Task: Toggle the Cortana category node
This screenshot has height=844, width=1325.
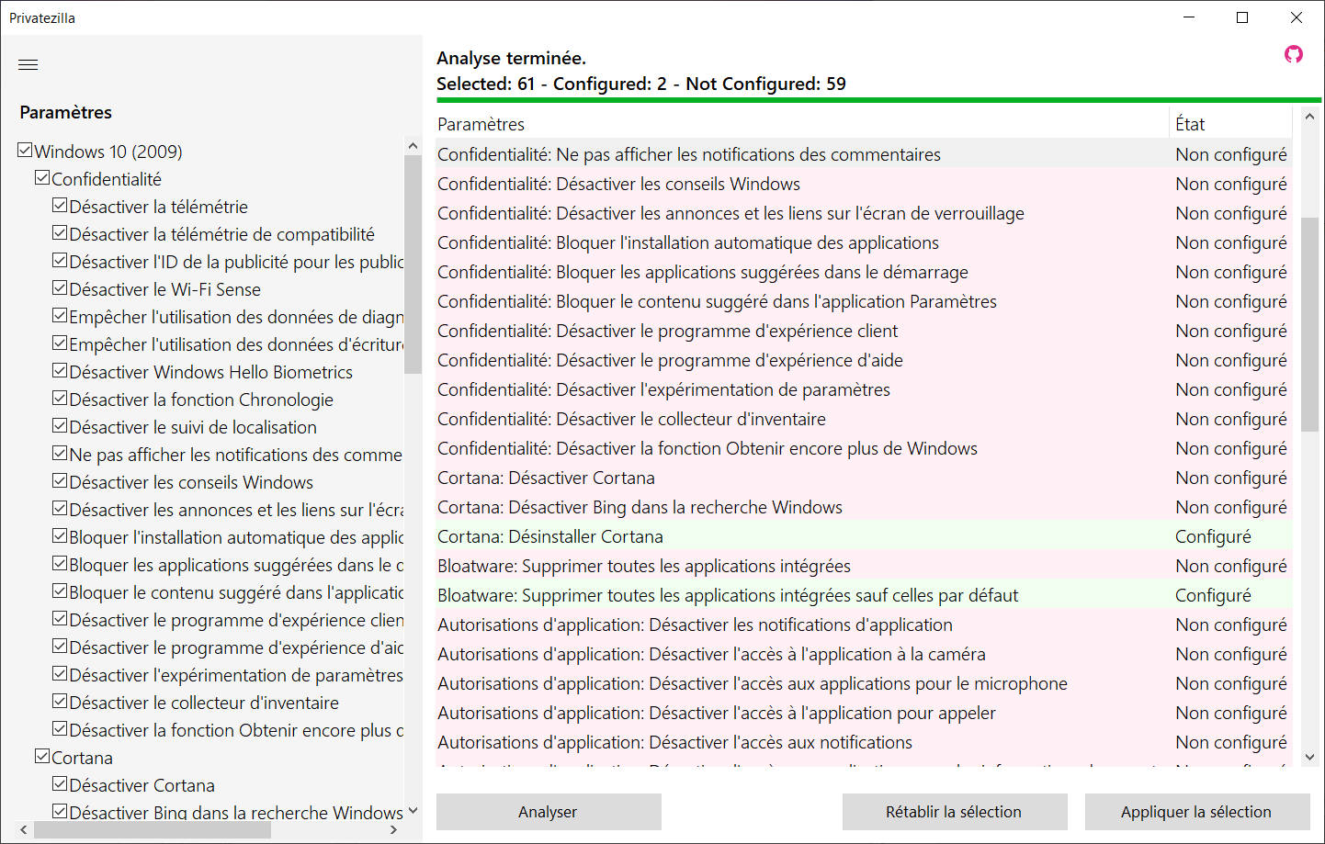Action: pyautogui.click(x=42, y=757)
